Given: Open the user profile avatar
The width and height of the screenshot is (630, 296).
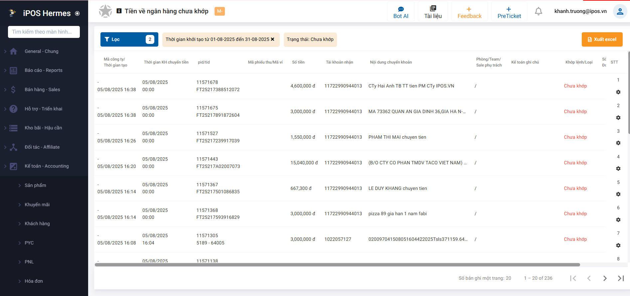Looking at the screenshot, I should pos(620,11).
